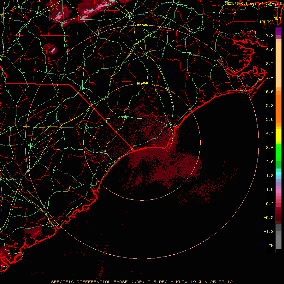Image resolution: width=284 pixels, height=284 pixels.
Task: Click the "100 NMI" range ring label
Action: [142, 25]
